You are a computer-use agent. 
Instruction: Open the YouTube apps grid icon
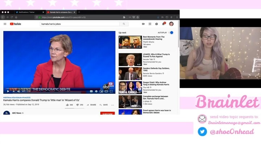point(150,24)
